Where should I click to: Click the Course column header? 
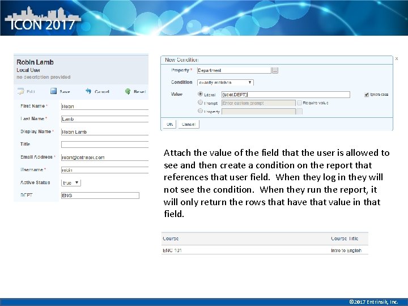tap(171, 239)
